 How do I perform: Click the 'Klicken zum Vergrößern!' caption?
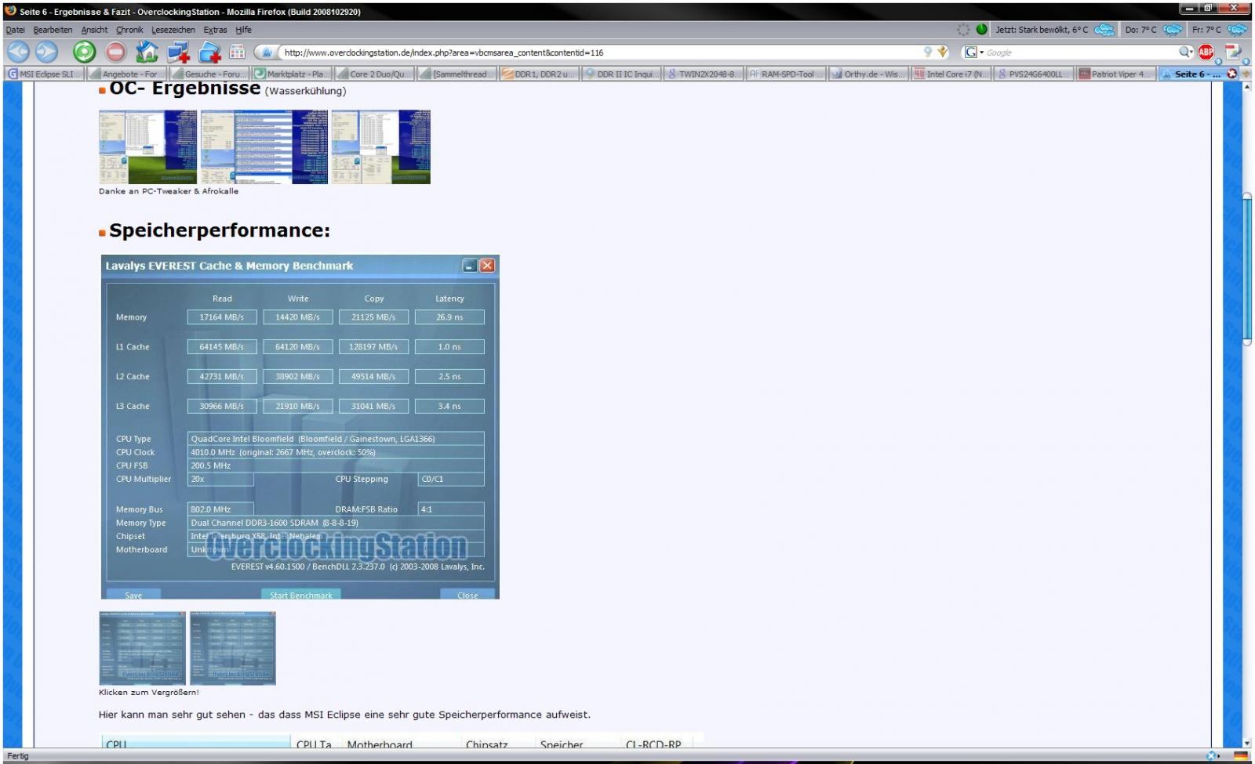pyautogui.click(x=149, y=693)
